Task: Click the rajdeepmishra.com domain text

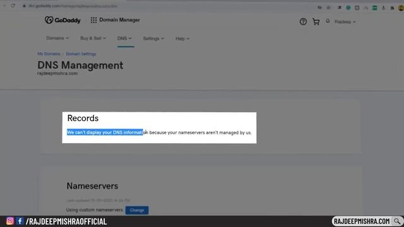Action: pos(57,73)
